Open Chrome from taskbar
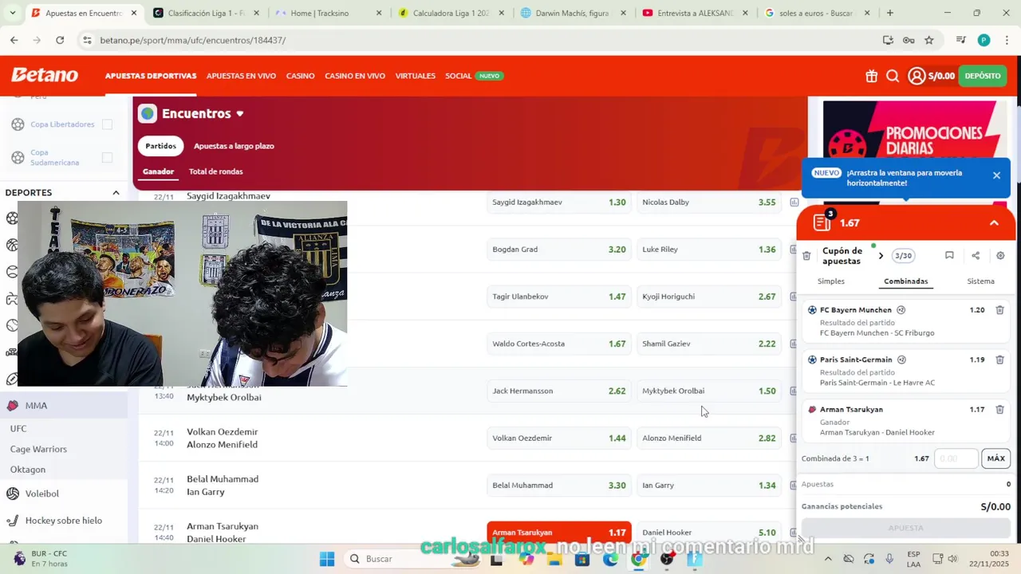This screenshot has width=1021, height=574. pos(639,559)
